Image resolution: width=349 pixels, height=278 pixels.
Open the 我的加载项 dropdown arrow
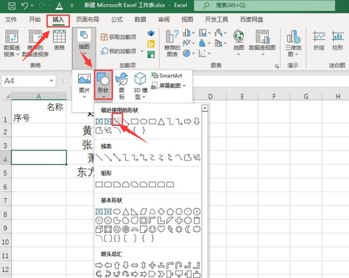tap(142, 51)
